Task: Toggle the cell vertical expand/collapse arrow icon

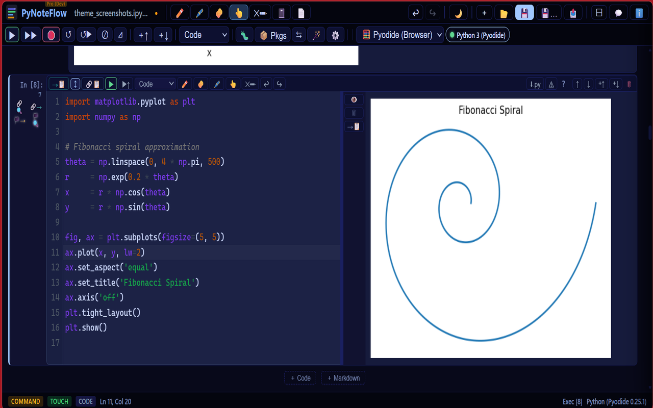Action: (75, 84)
